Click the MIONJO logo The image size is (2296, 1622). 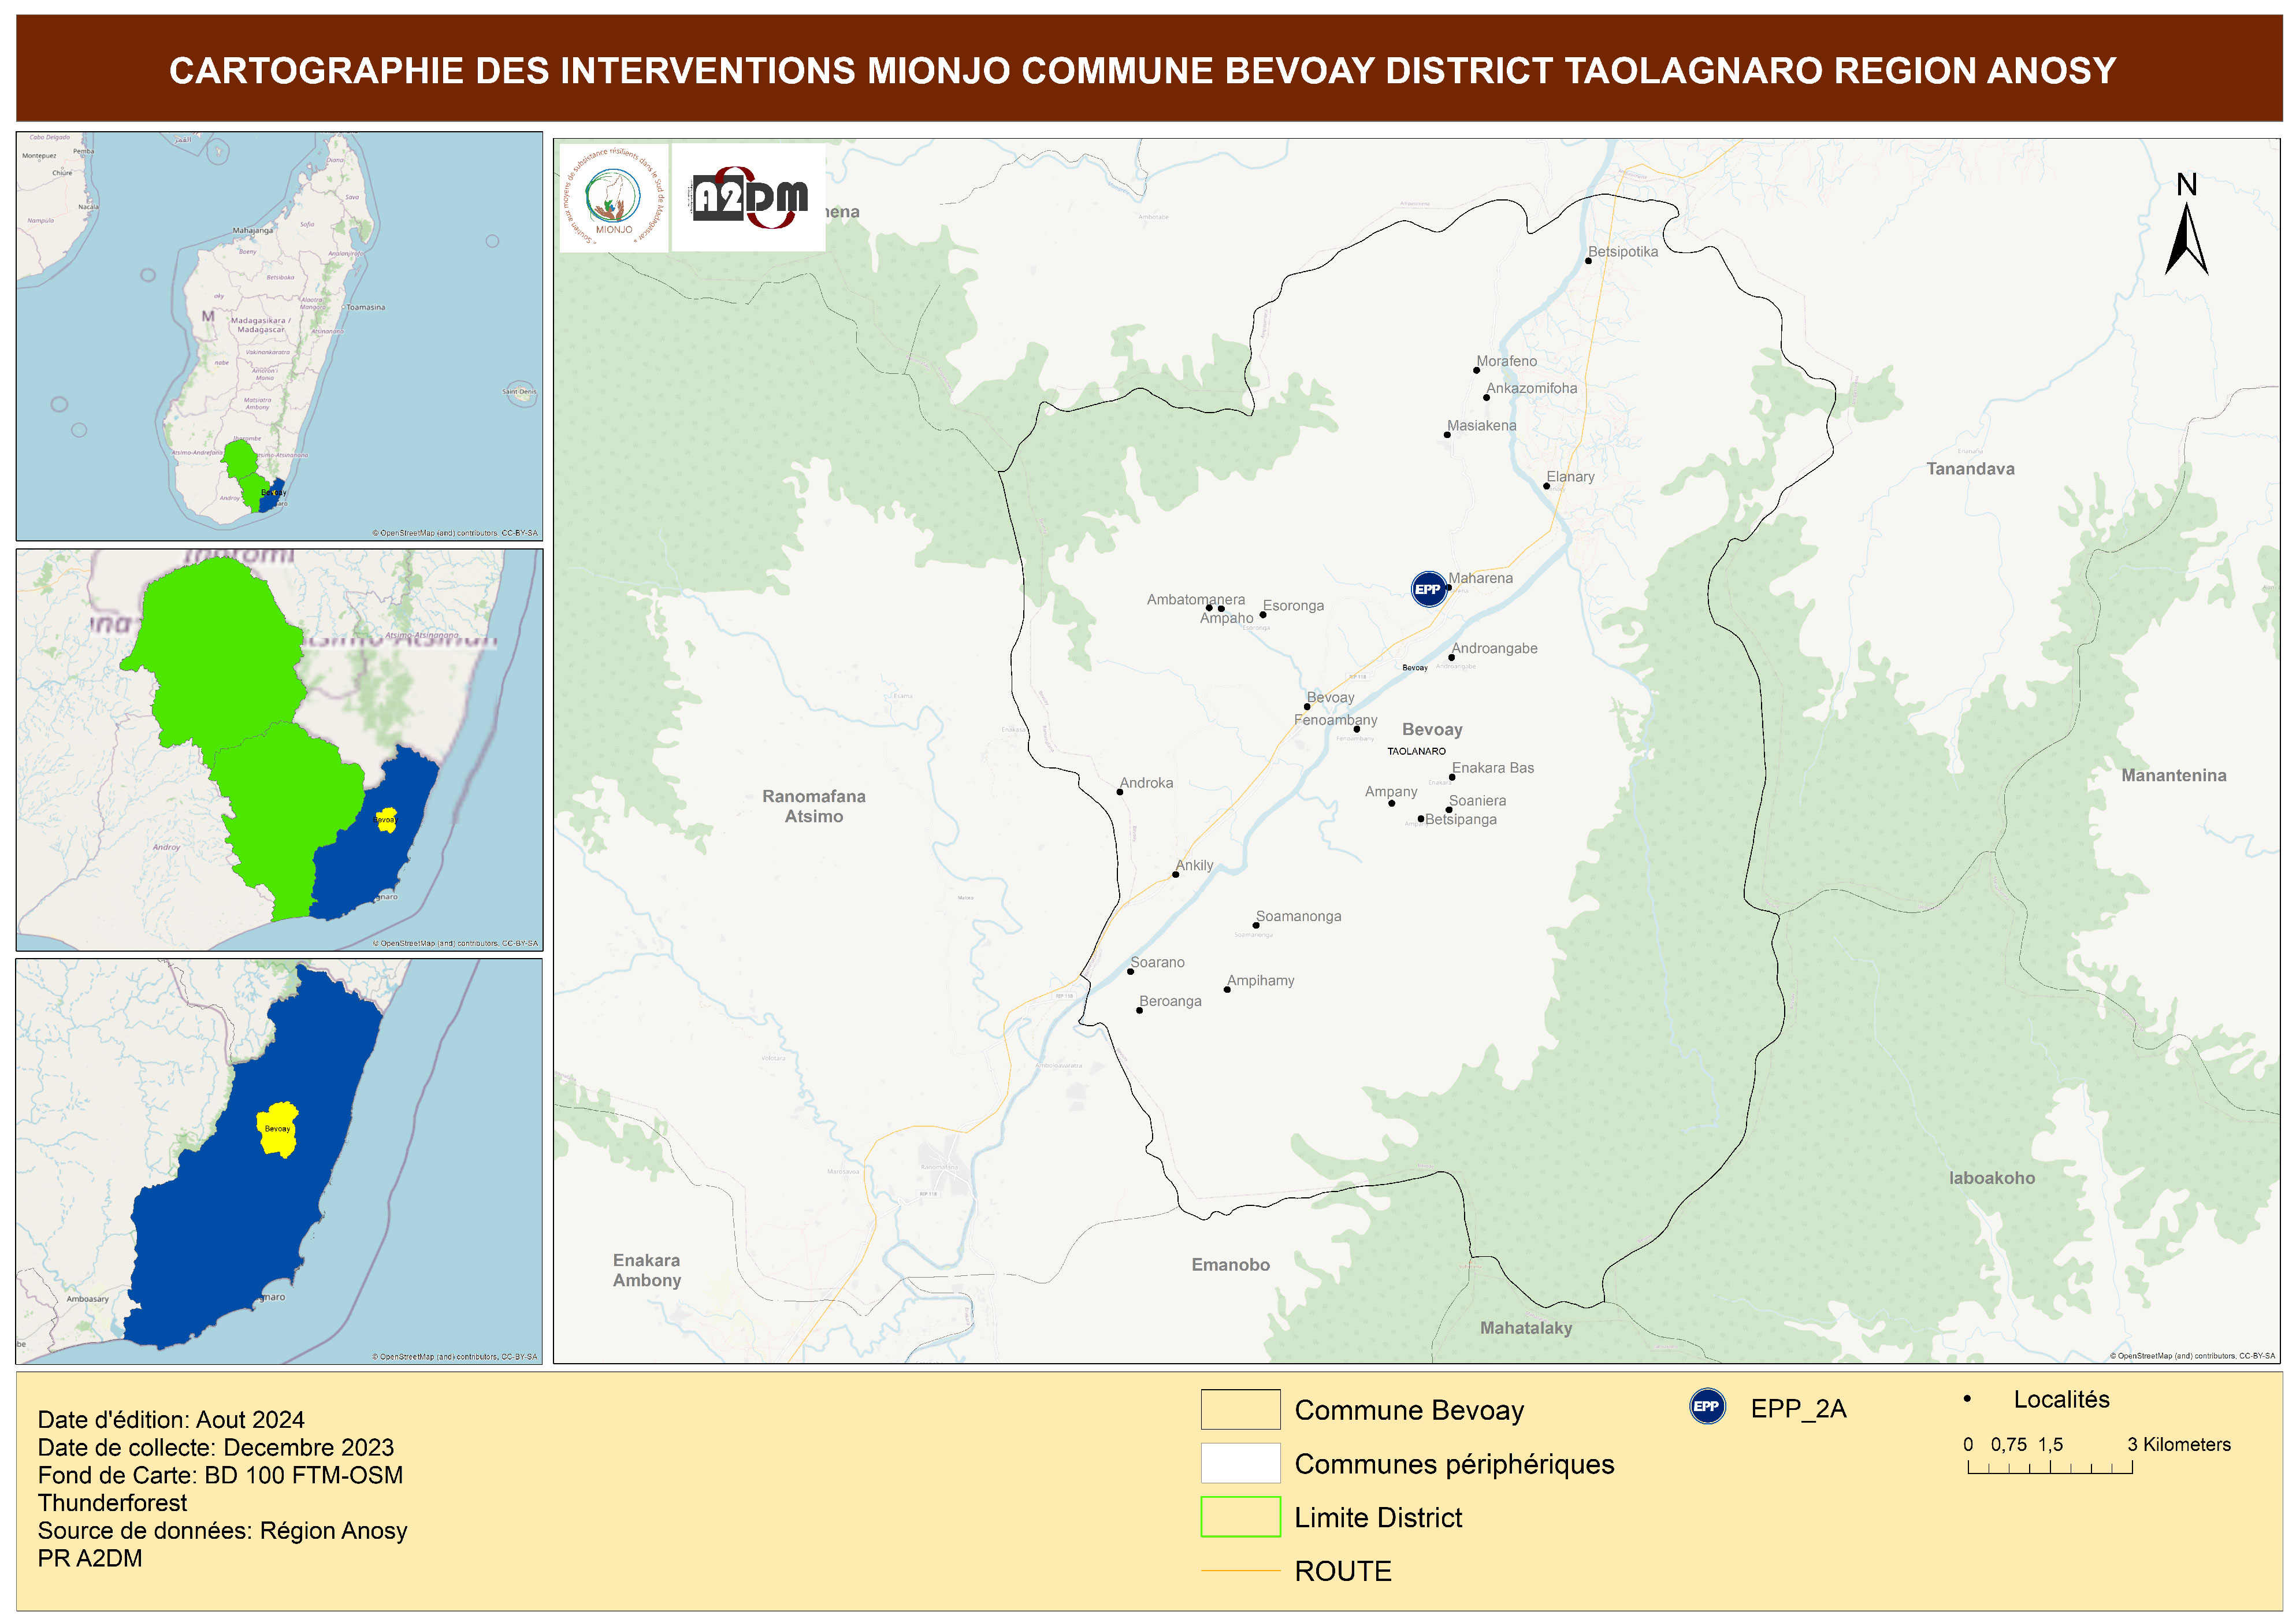(613, 198)
